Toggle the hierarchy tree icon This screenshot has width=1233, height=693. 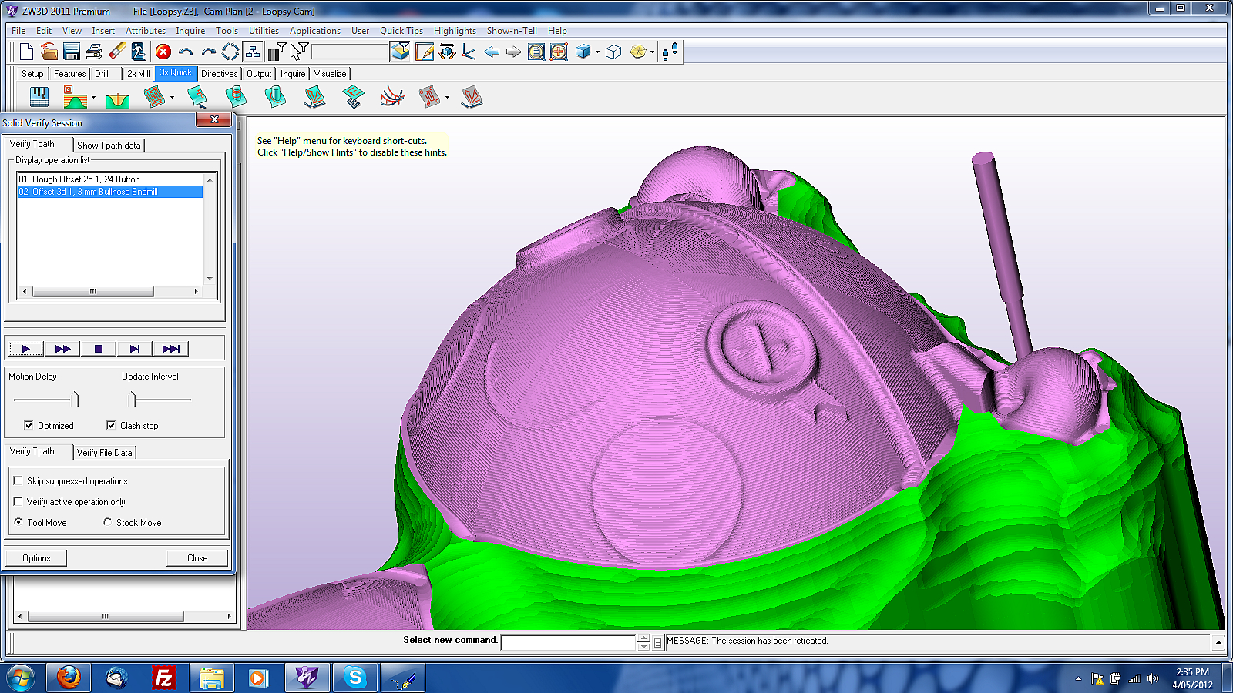[x=253, y=52]
